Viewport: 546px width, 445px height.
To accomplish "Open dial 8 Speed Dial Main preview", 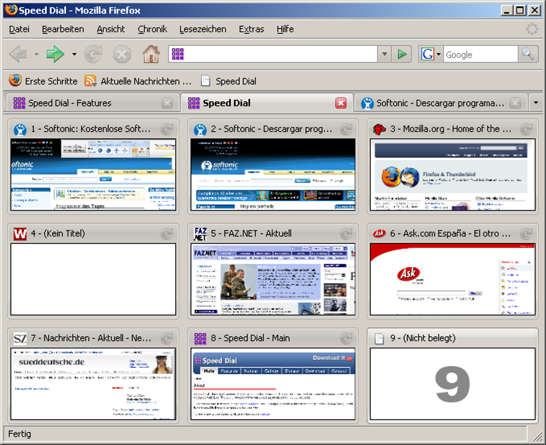I will [x=273, y=383].
